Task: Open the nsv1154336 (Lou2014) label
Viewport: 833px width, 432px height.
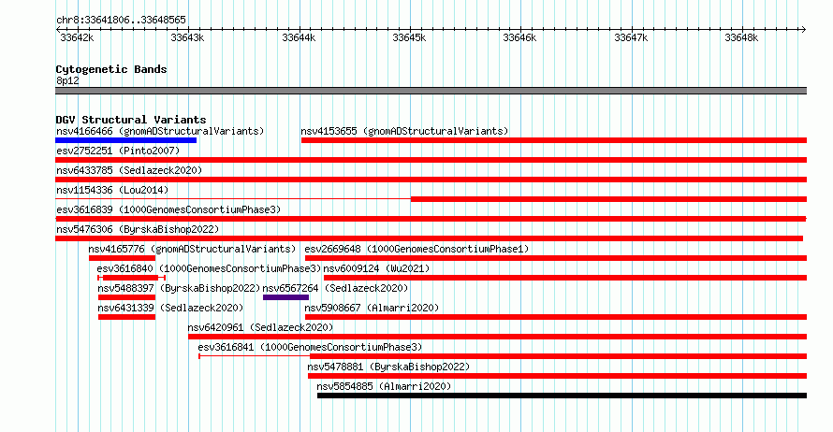Action: (x=112, y=190)
